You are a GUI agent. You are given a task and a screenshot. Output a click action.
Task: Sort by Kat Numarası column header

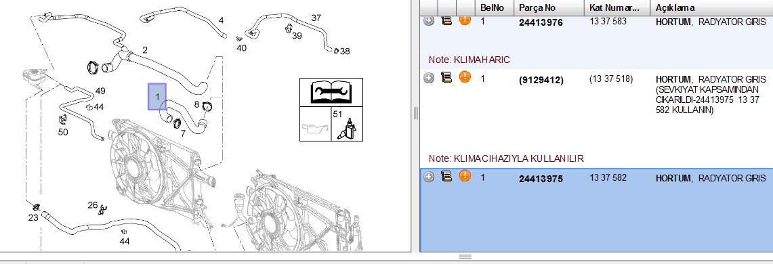[x=617, y=7]
